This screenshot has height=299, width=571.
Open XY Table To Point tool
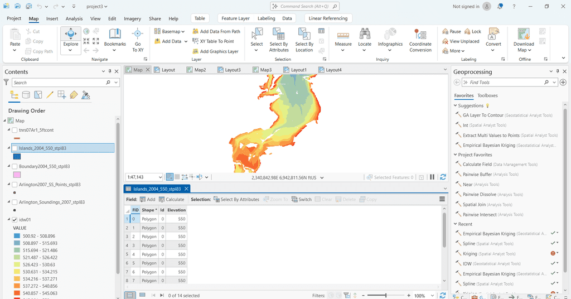pos(213,41)
